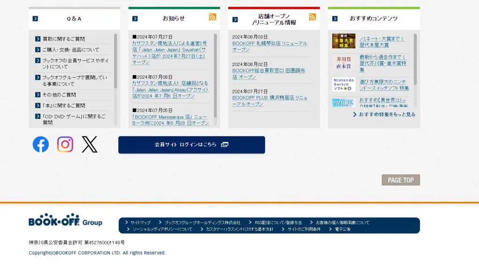Open the Nintendo Switch ソフト特集 thumbnail
Screen dimensions: 479x273
(344, 85)
